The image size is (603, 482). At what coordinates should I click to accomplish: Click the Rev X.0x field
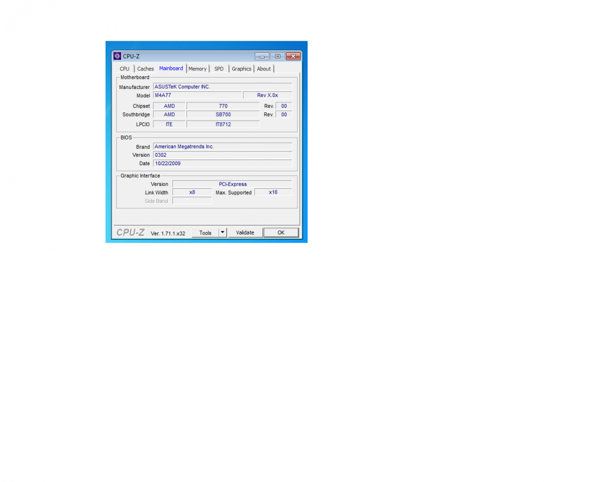point(267,95)
